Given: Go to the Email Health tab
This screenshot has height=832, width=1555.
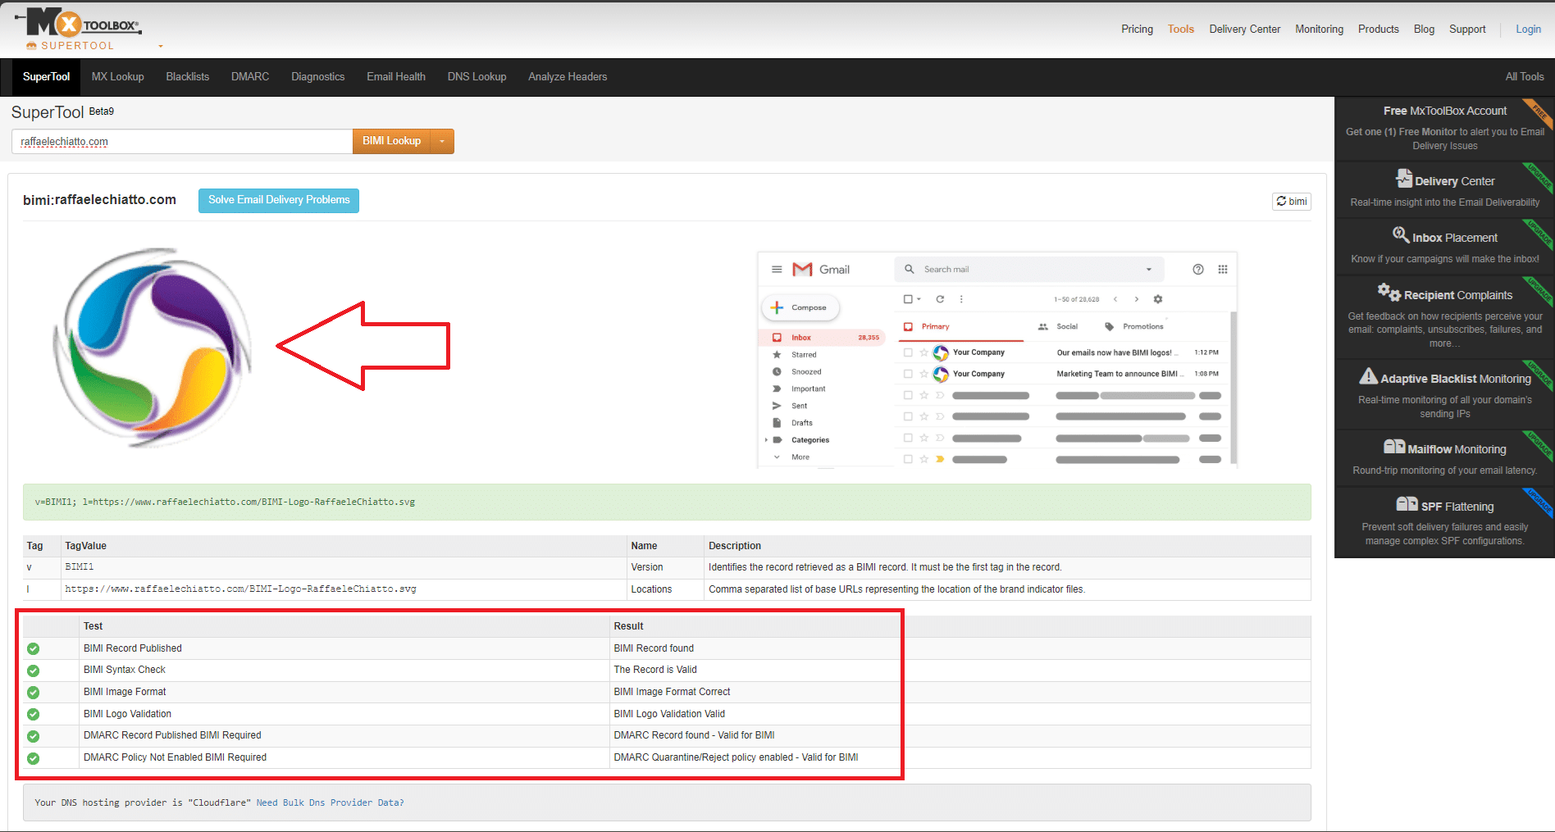Looking at the screenshot, I should click(396, 77).
